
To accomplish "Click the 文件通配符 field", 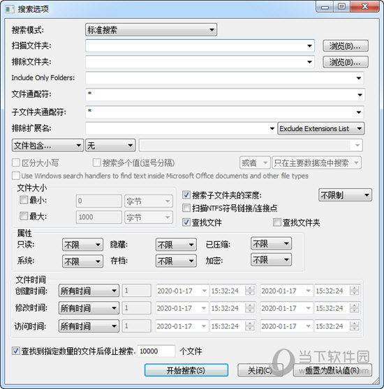I will tap(225, 95).
